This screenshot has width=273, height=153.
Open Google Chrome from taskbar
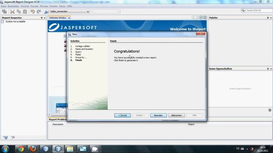(21, 149)
